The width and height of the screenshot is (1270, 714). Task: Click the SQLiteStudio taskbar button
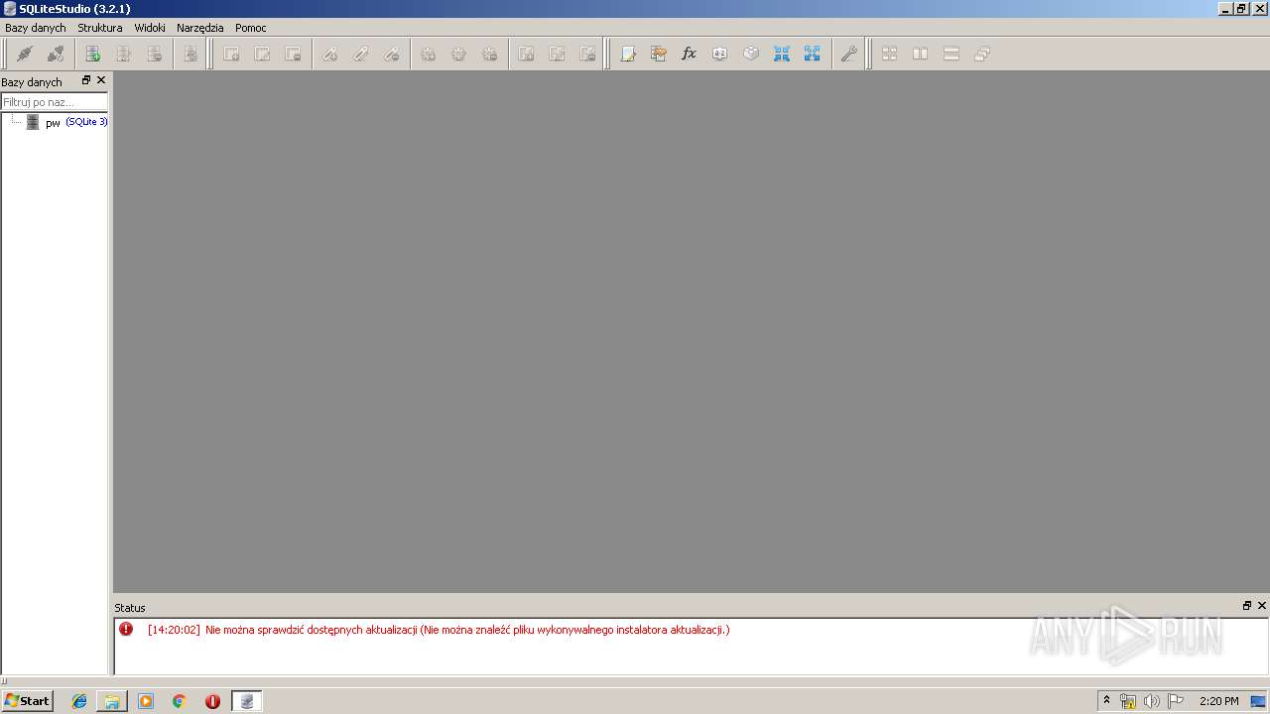coord(247,701)
